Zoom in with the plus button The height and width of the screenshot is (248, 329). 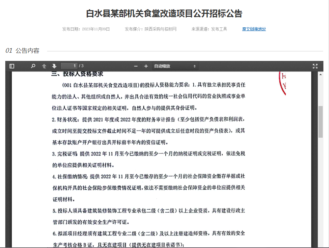[x=146, y=66]
